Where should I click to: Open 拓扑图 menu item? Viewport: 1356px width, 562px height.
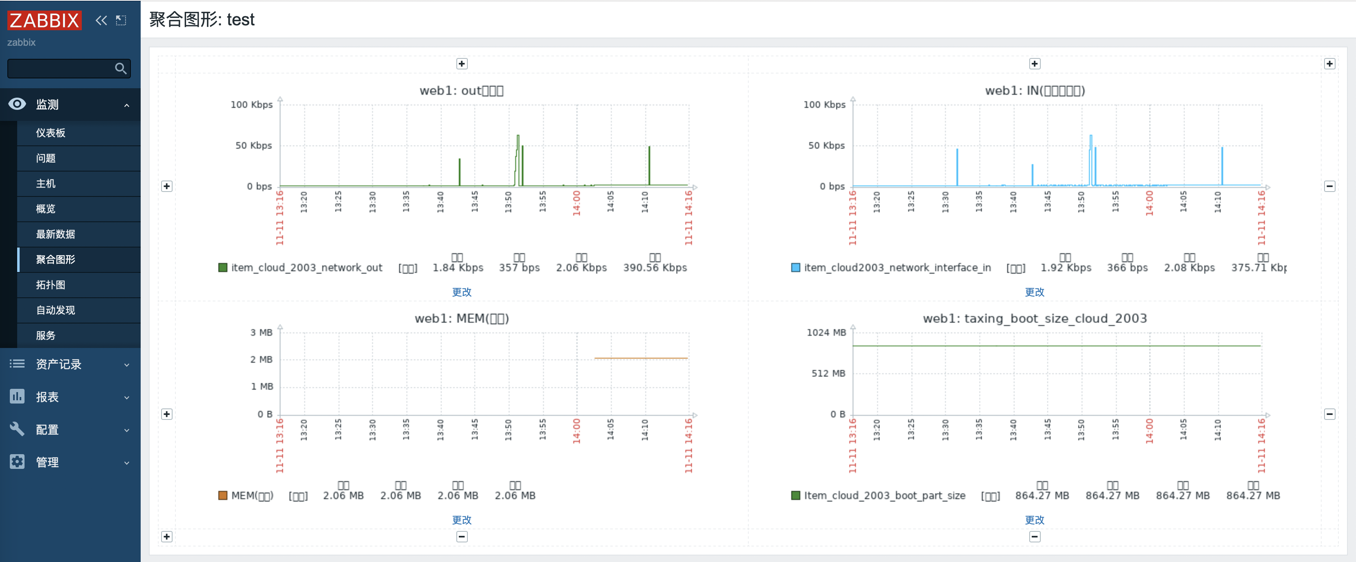[79, 285]
